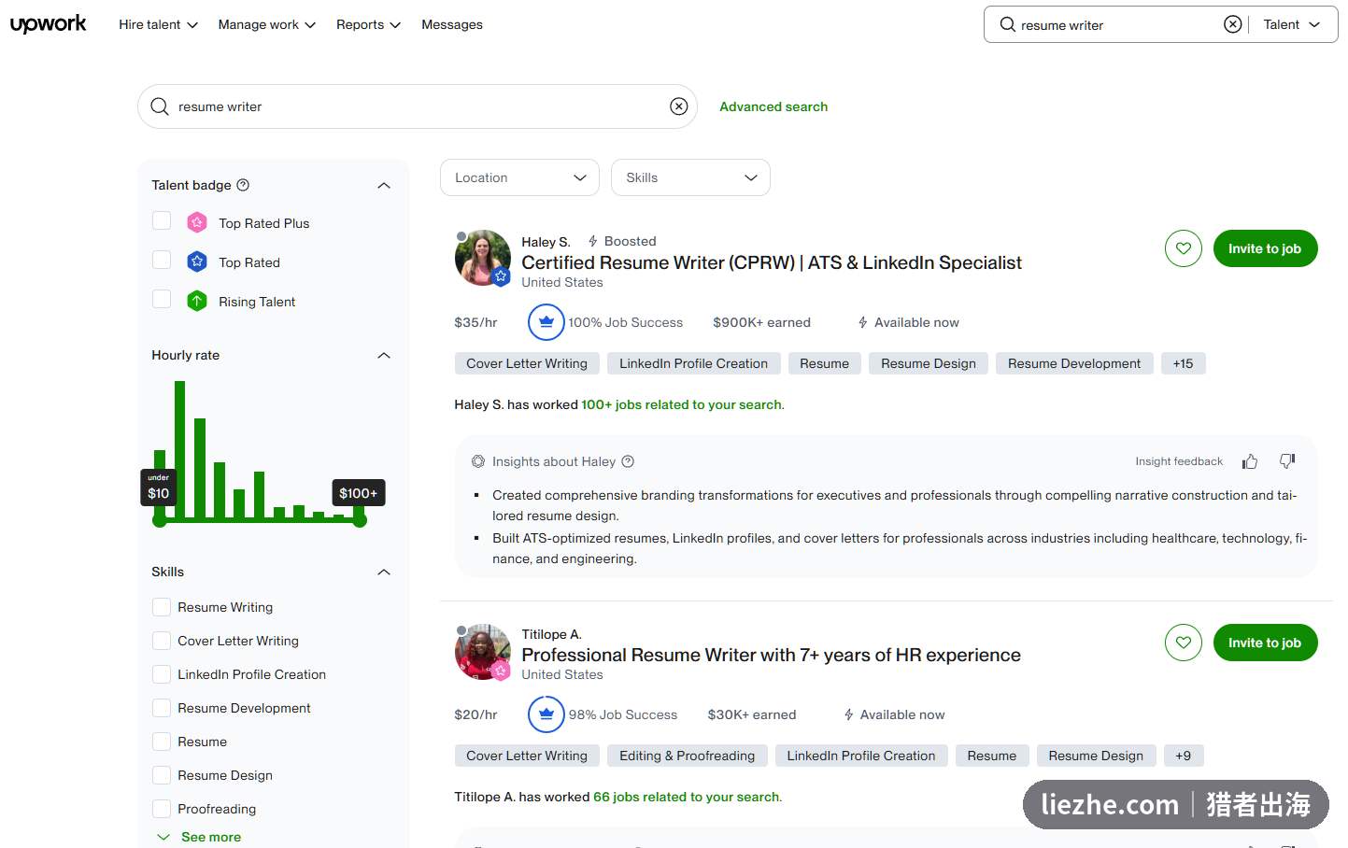
Task: Give thumbs up on Haley's insights
Action: pyautogui.click(x=1250, y=461)
